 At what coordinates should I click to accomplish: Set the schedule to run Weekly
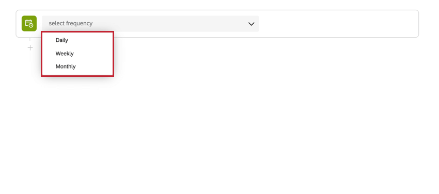pos(77,53)
